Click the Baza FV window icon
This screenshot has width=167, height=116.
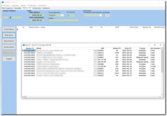(24, 45)
